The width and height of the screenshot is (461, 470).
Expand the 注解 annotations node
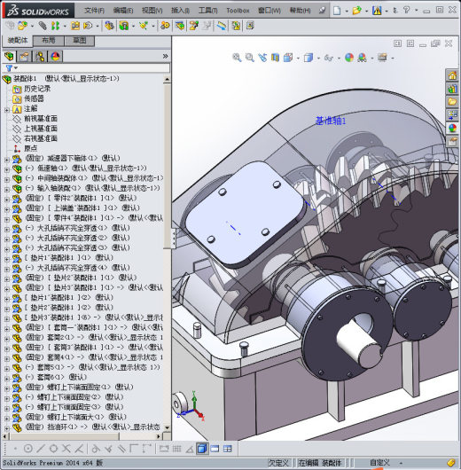coord(7,110)
